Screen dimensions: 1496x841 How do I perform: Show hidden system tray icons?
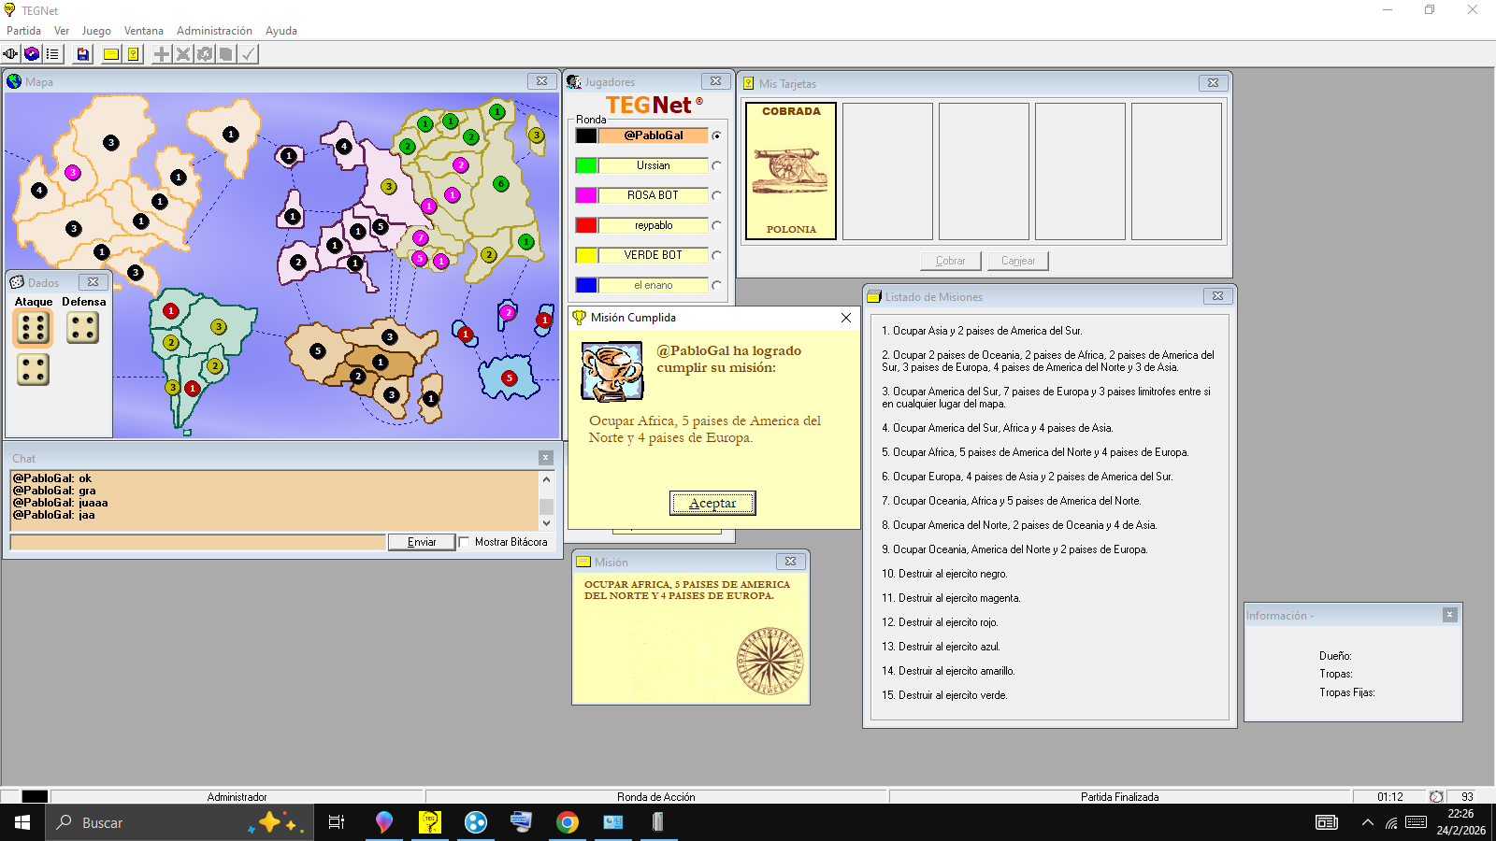coord(1367,822)
